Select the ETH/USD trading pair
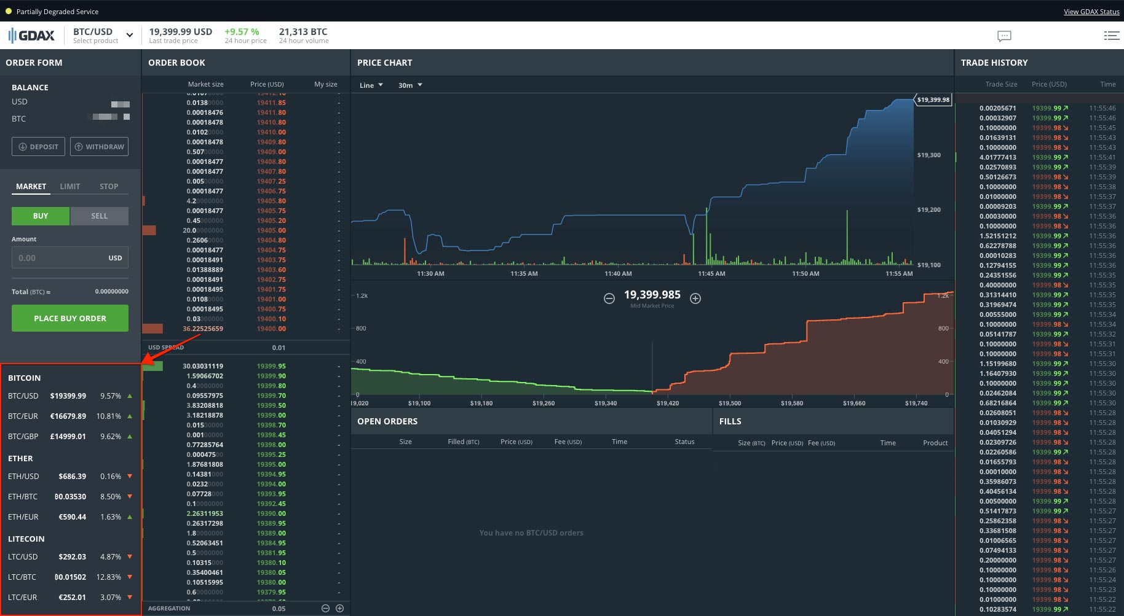 click(70, 477)
